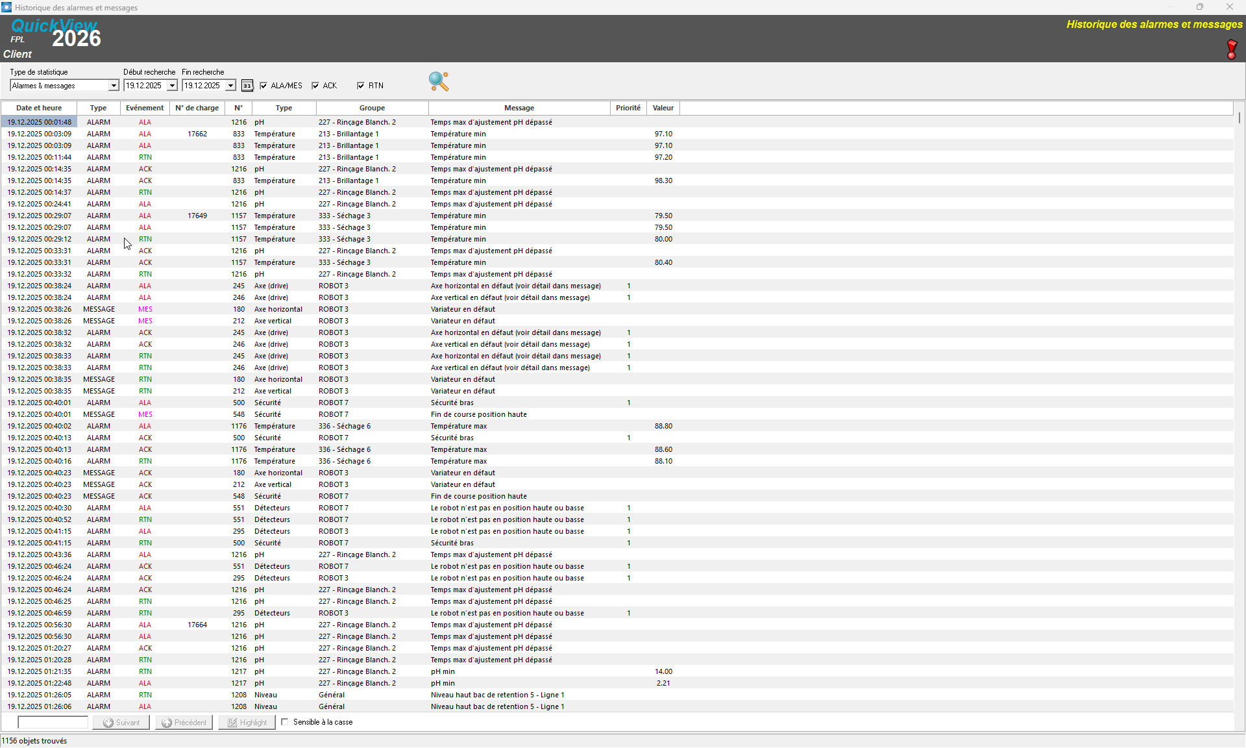The width and height of the screenshot is (1246, 748).
Task: Click the red exclamation alarm icon
Action: coord(1231,49)
